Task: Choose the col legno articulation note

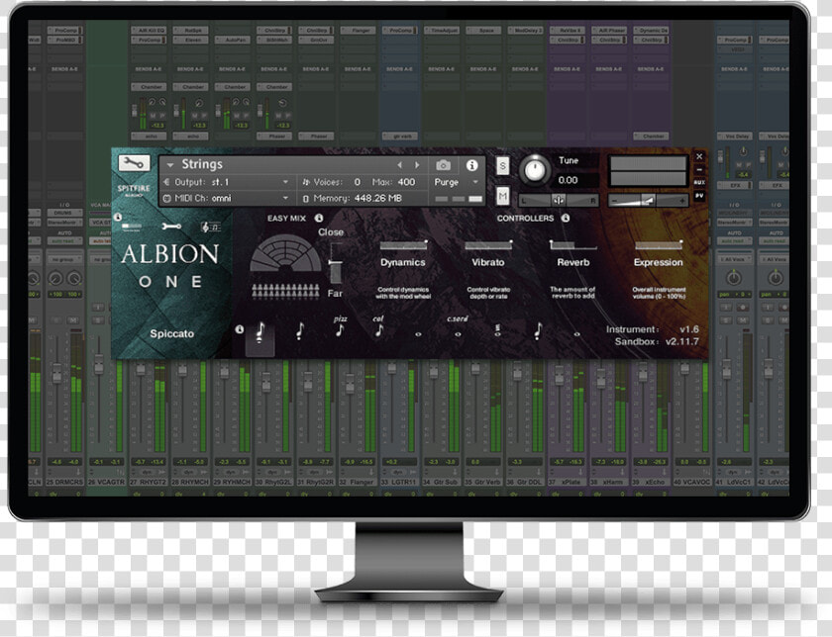Action: [x=378, y=327]
